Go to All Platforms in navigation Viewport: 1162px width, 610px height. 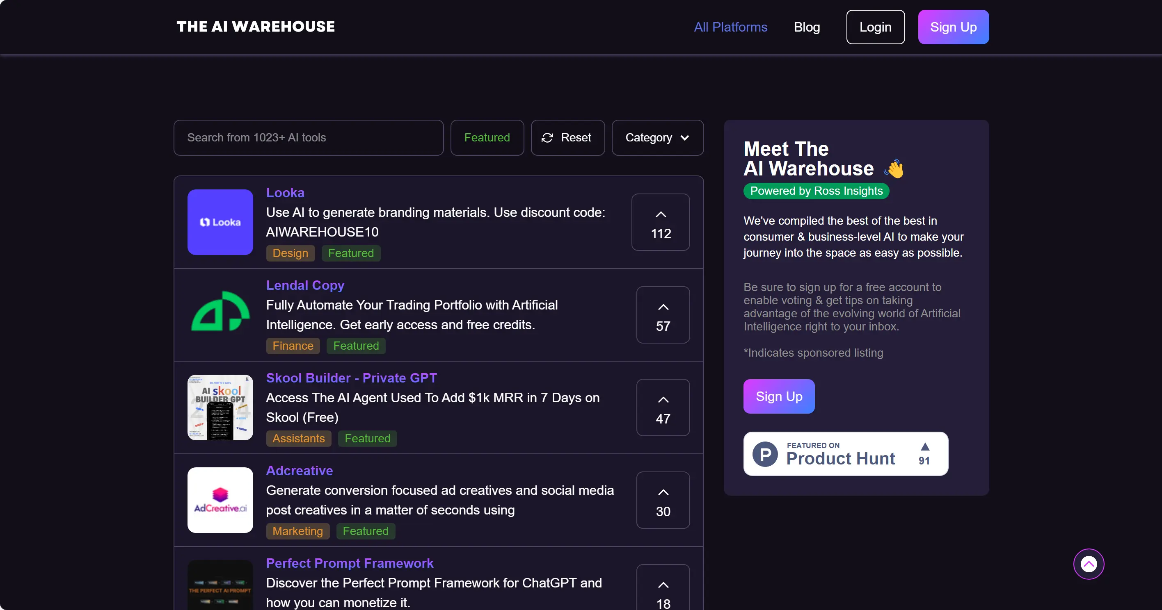pyautogui.click(x=730, y=27)
